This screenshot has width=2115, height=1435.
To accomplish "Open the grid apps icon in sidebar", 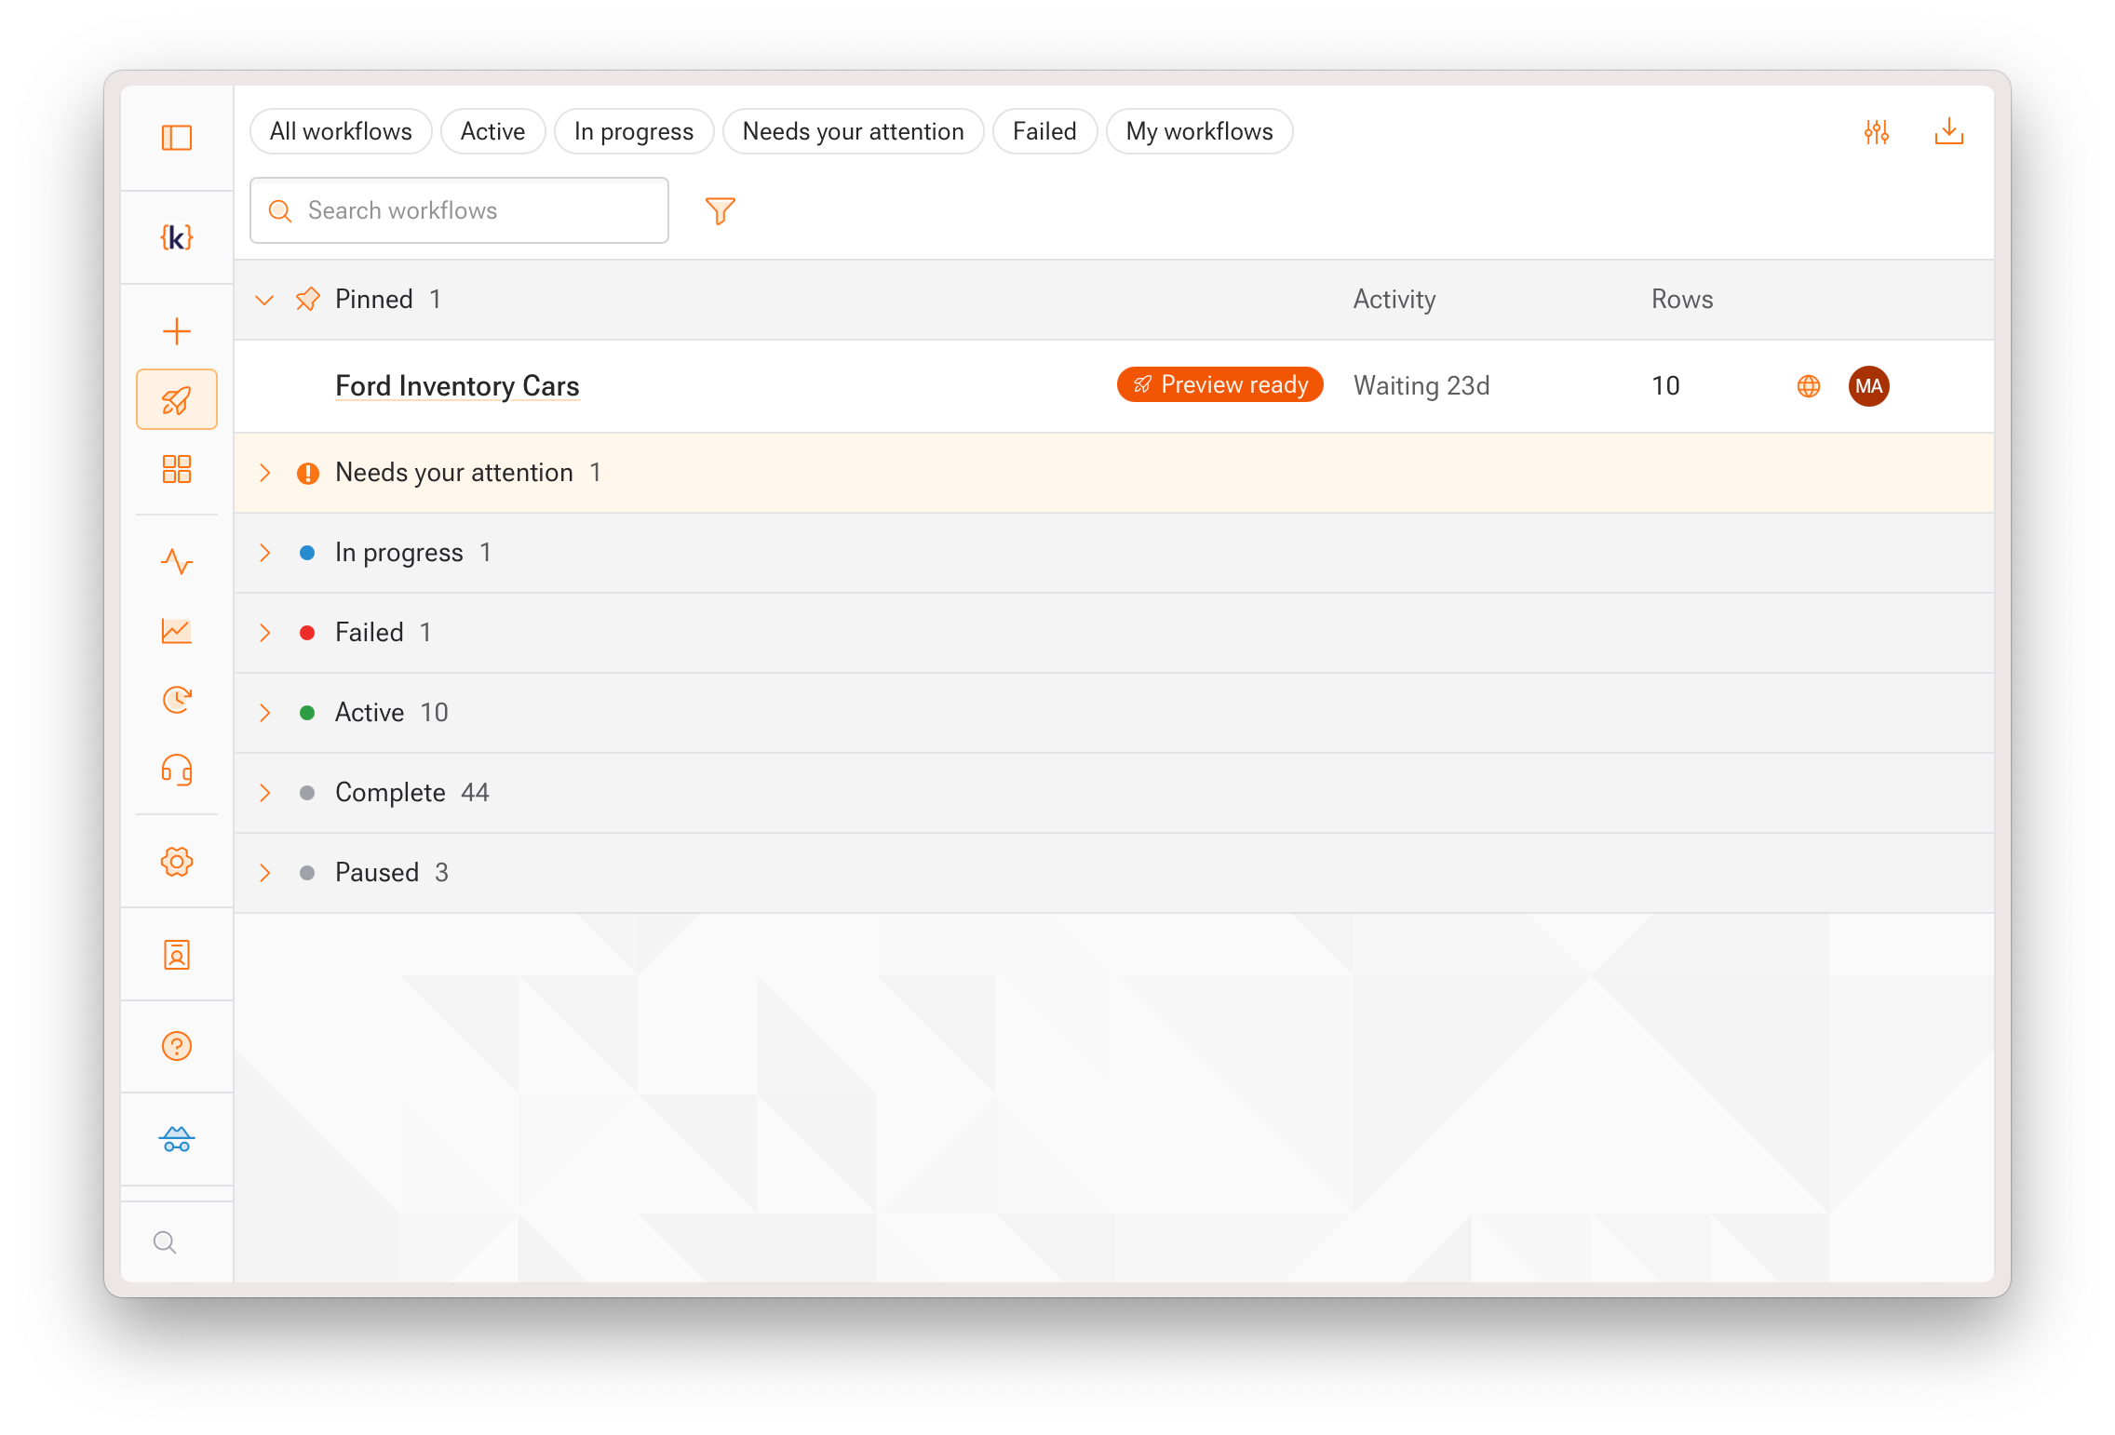I will tap(176, 469).
